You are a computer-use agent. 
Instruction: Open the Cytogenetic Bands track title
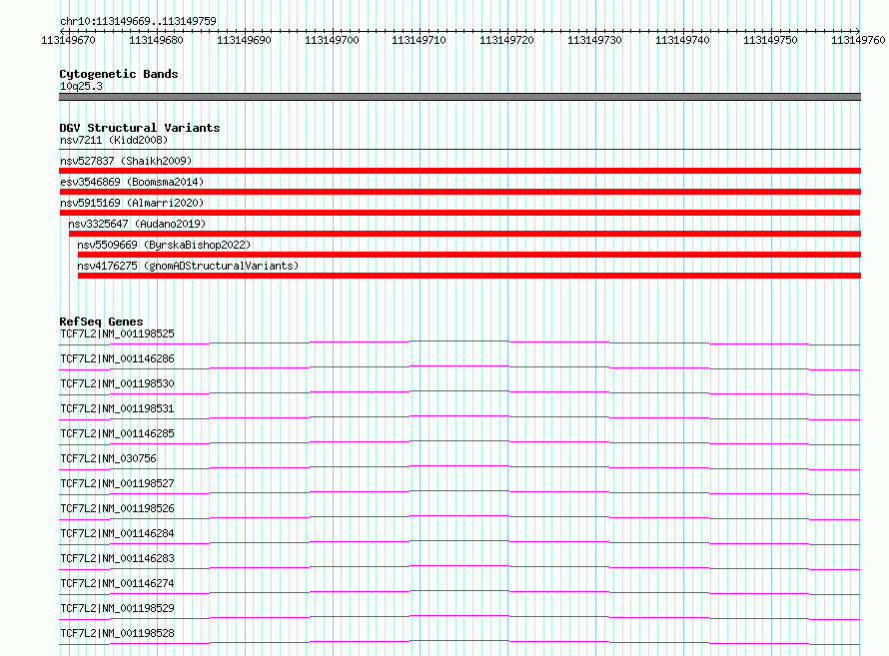tap(119, 74)
